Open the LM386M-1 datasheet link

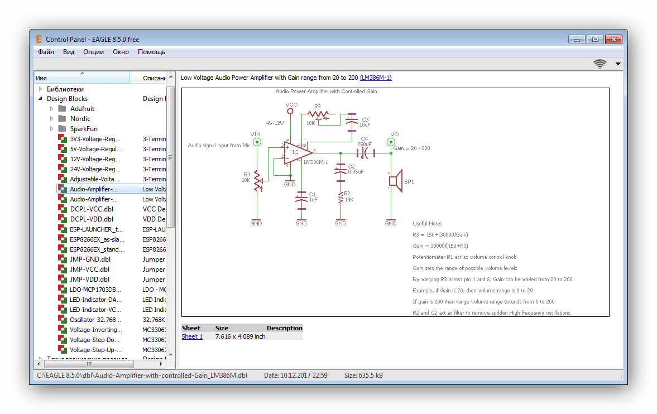376,78
